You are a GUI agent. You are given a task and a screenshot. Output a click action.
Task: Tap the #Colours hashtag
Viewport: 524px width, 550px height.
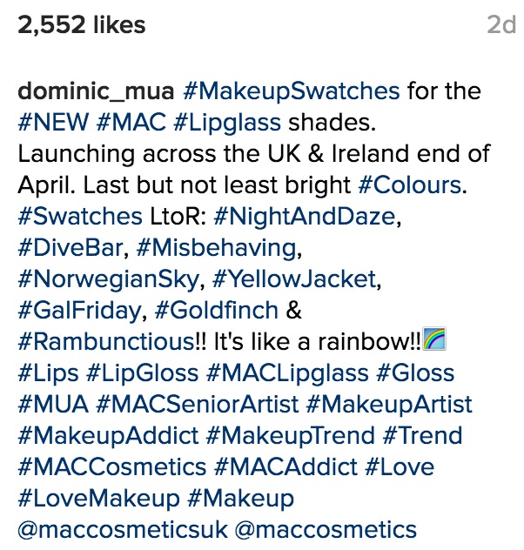(410, 185)
